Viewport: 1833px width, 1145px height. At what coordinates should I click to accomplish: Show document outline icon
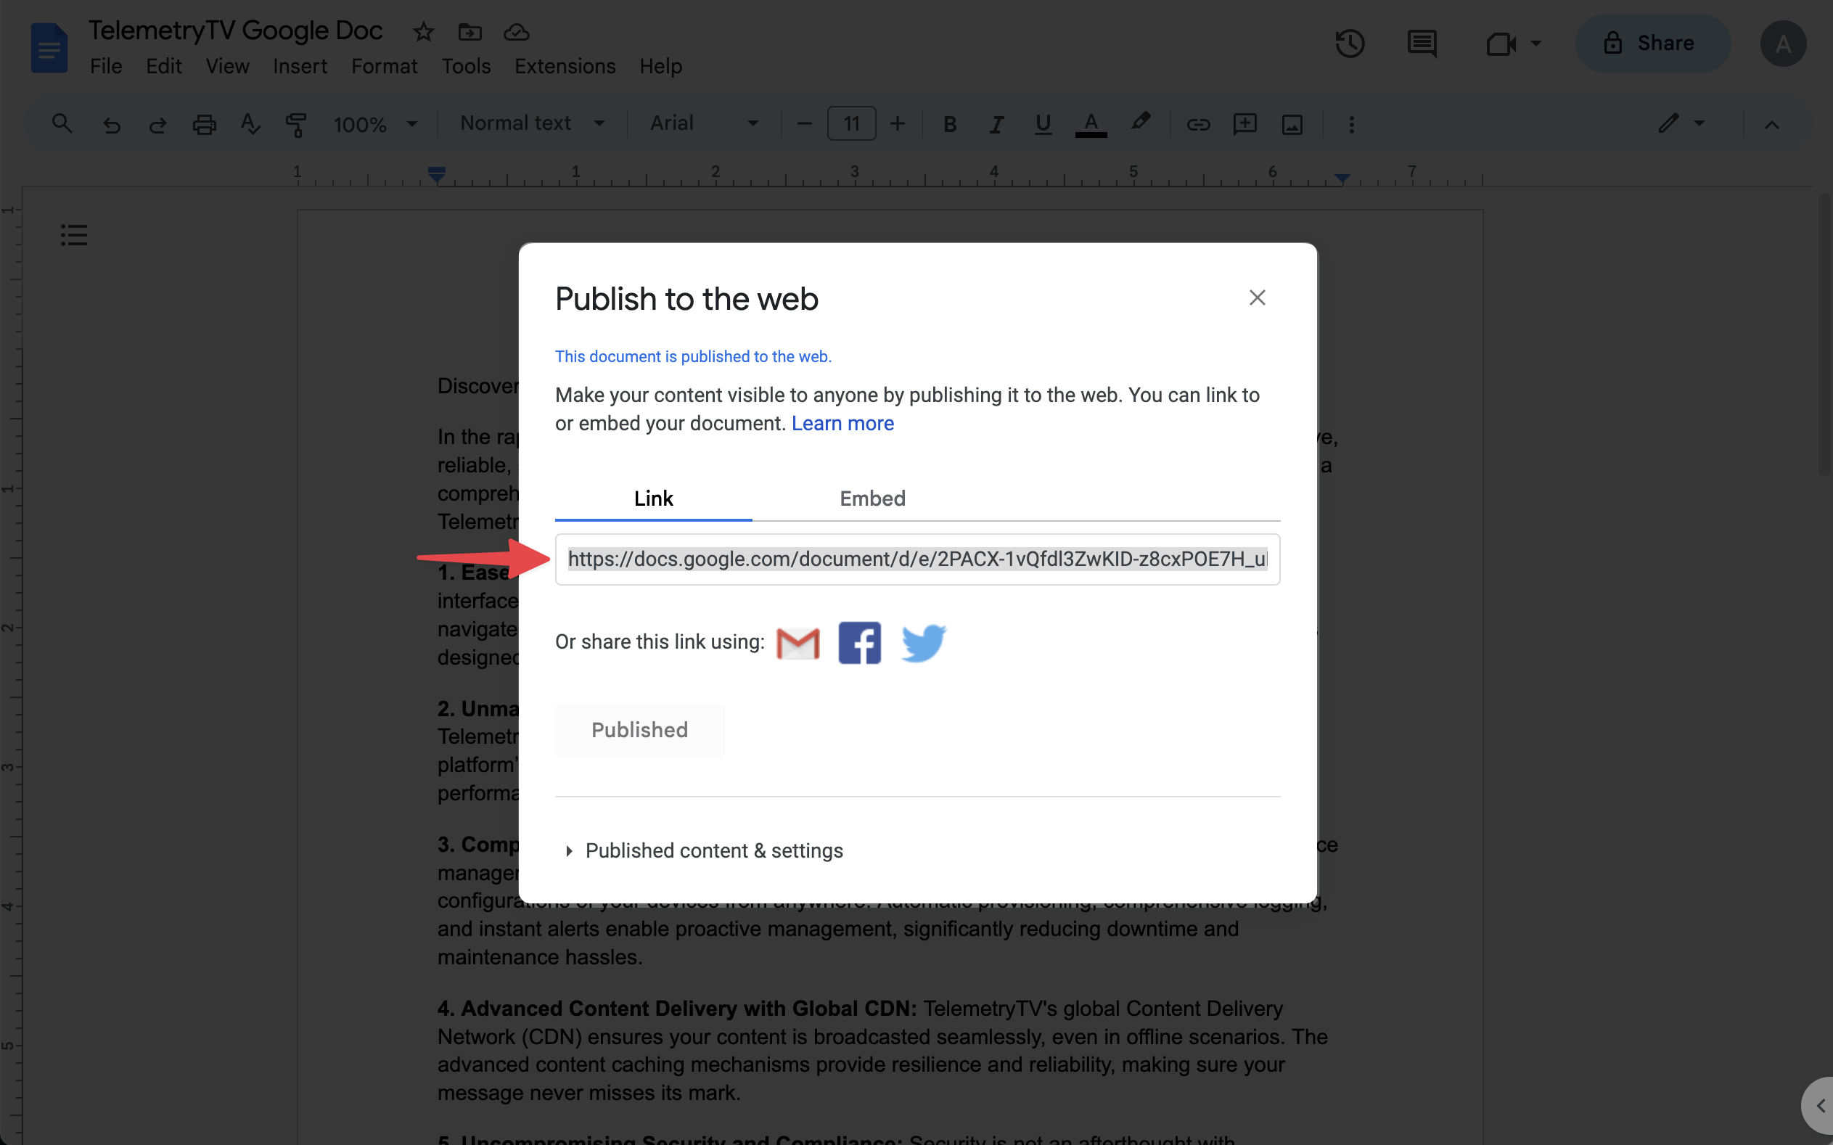click(x=74, y=235)
